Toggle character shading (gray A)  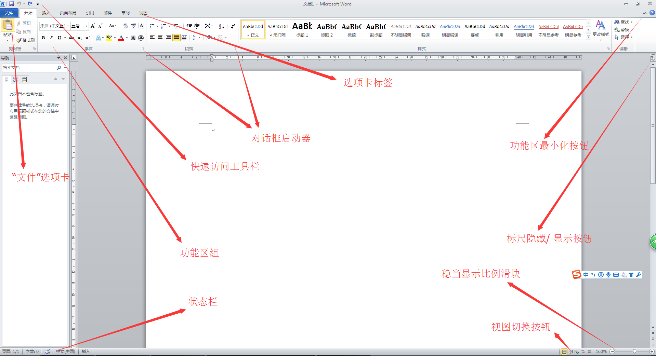[x=133, y=38]
